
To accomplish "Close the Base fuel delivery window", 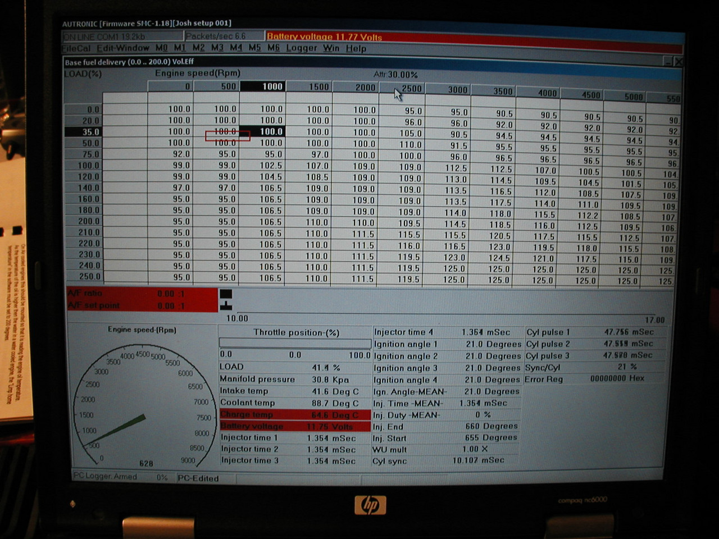I will pos(678,62).
